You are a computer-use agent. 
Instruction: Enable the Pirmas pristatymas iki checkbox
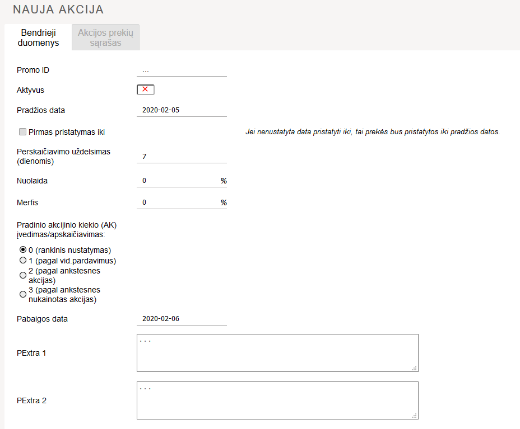coord(23,132)
